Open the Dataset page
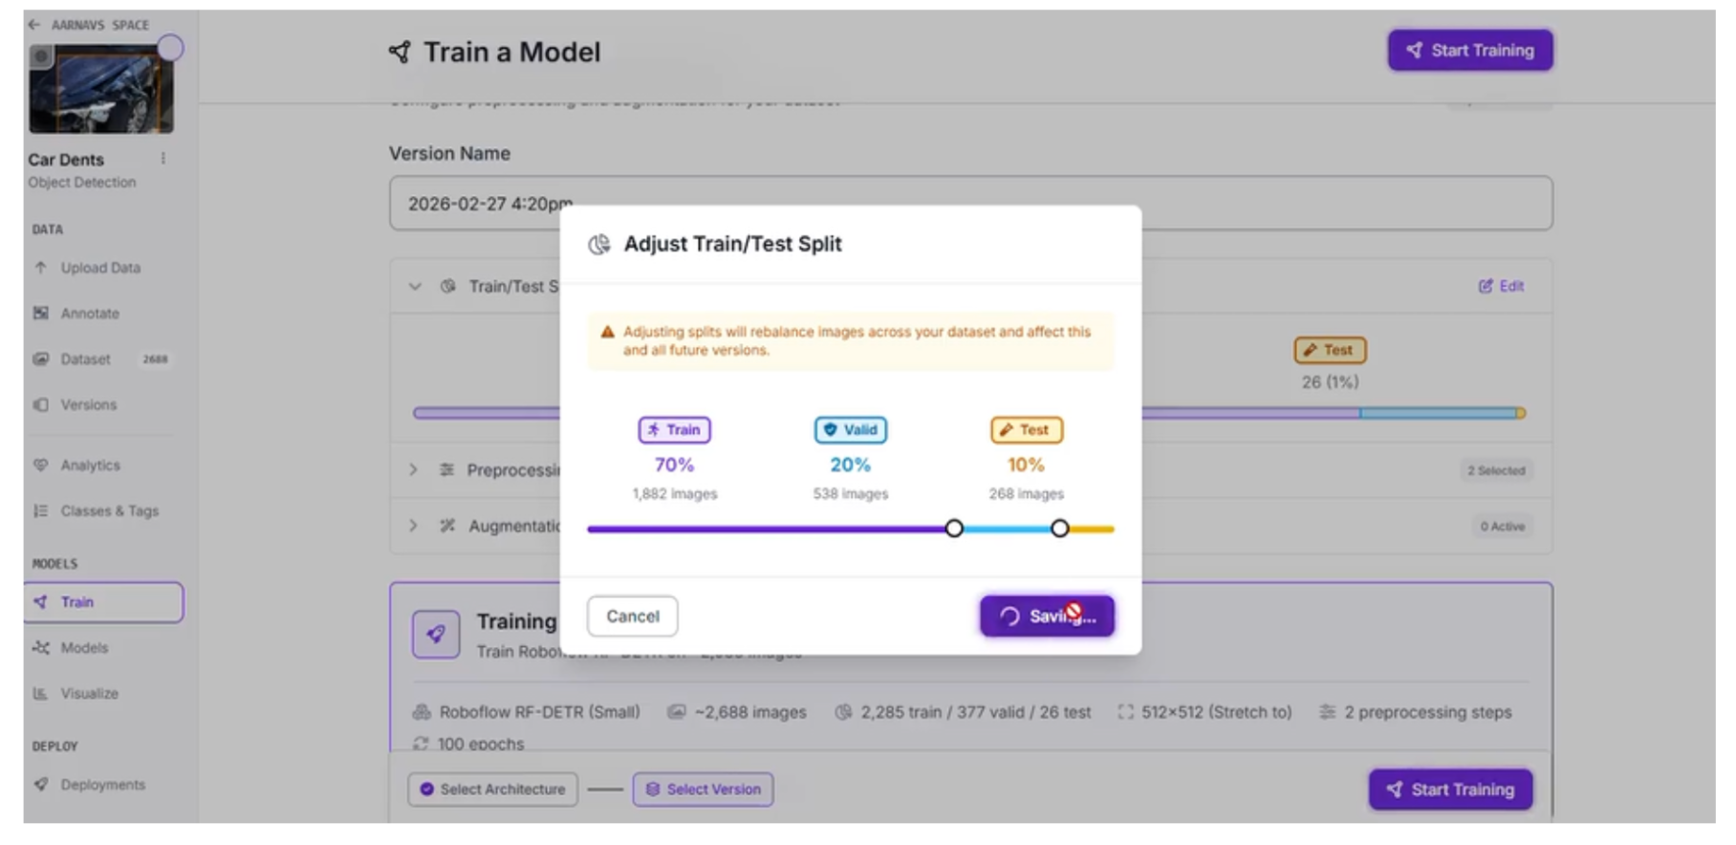The image size is (1736, 845). click(85, 359)
